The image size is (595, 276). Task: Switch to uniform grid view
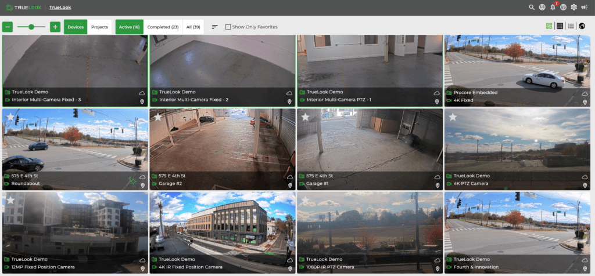pyautogui.click(x=560, y=26)
